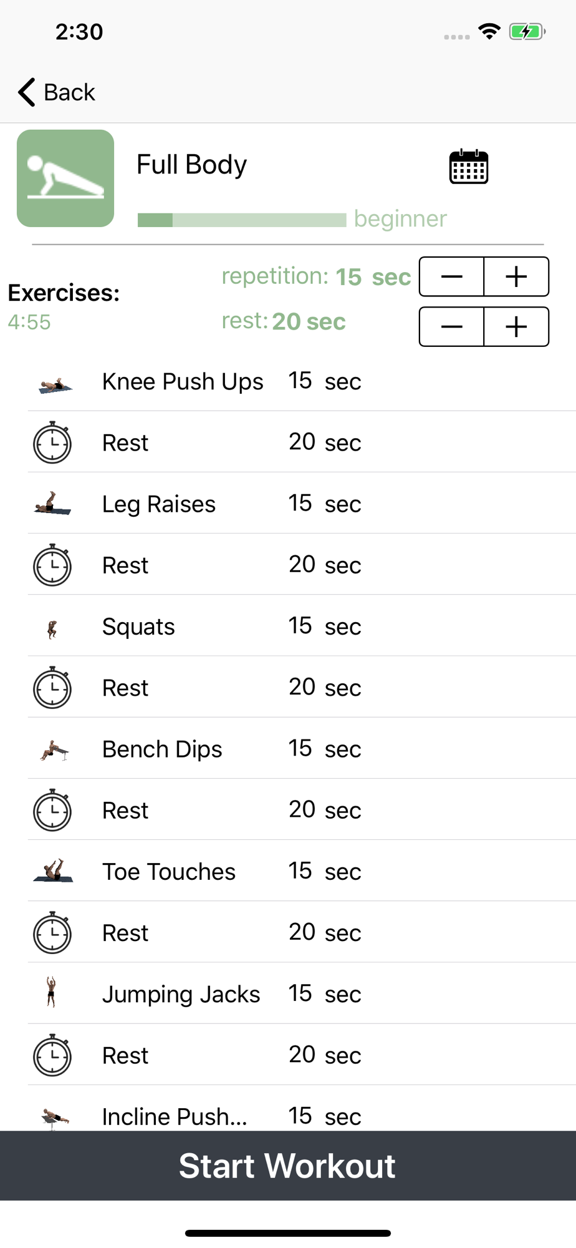
Task: Open the Incline Push exercise row
Action: [x=302, y=1111]
